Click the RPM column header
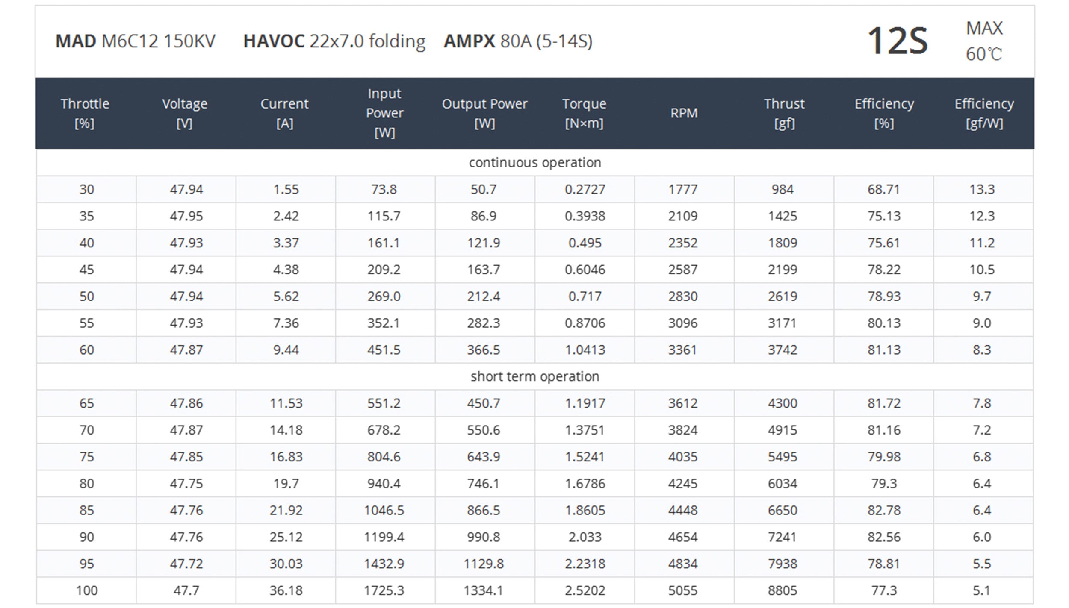Viewport: 1069px width, 608px height. coord(684,113)
